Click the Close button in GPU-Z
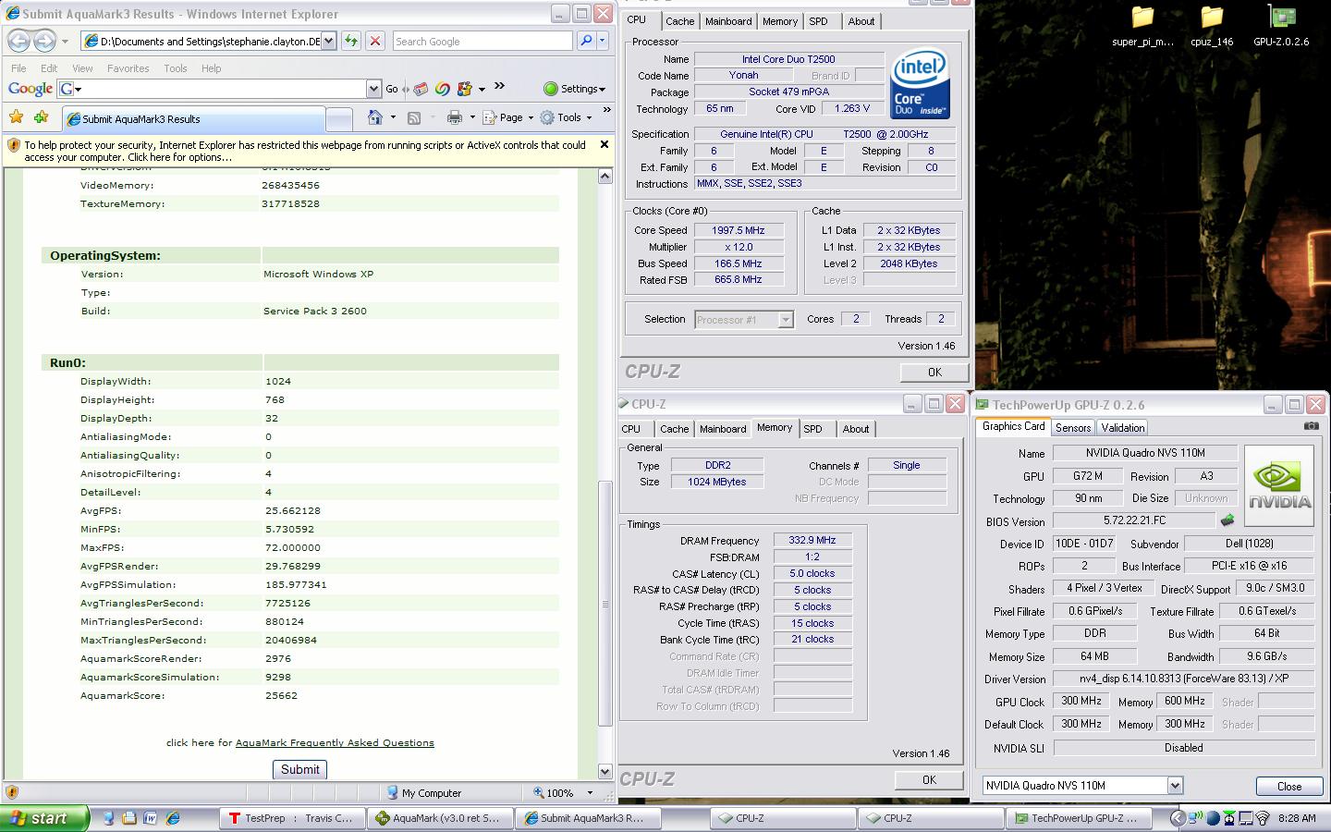The width and height of the screenshot is (1331, 832). click(x=1289, y=786)
